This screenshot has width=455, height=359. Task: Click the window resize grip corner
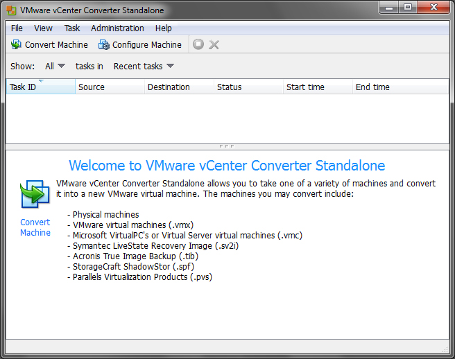coord(445,350)
